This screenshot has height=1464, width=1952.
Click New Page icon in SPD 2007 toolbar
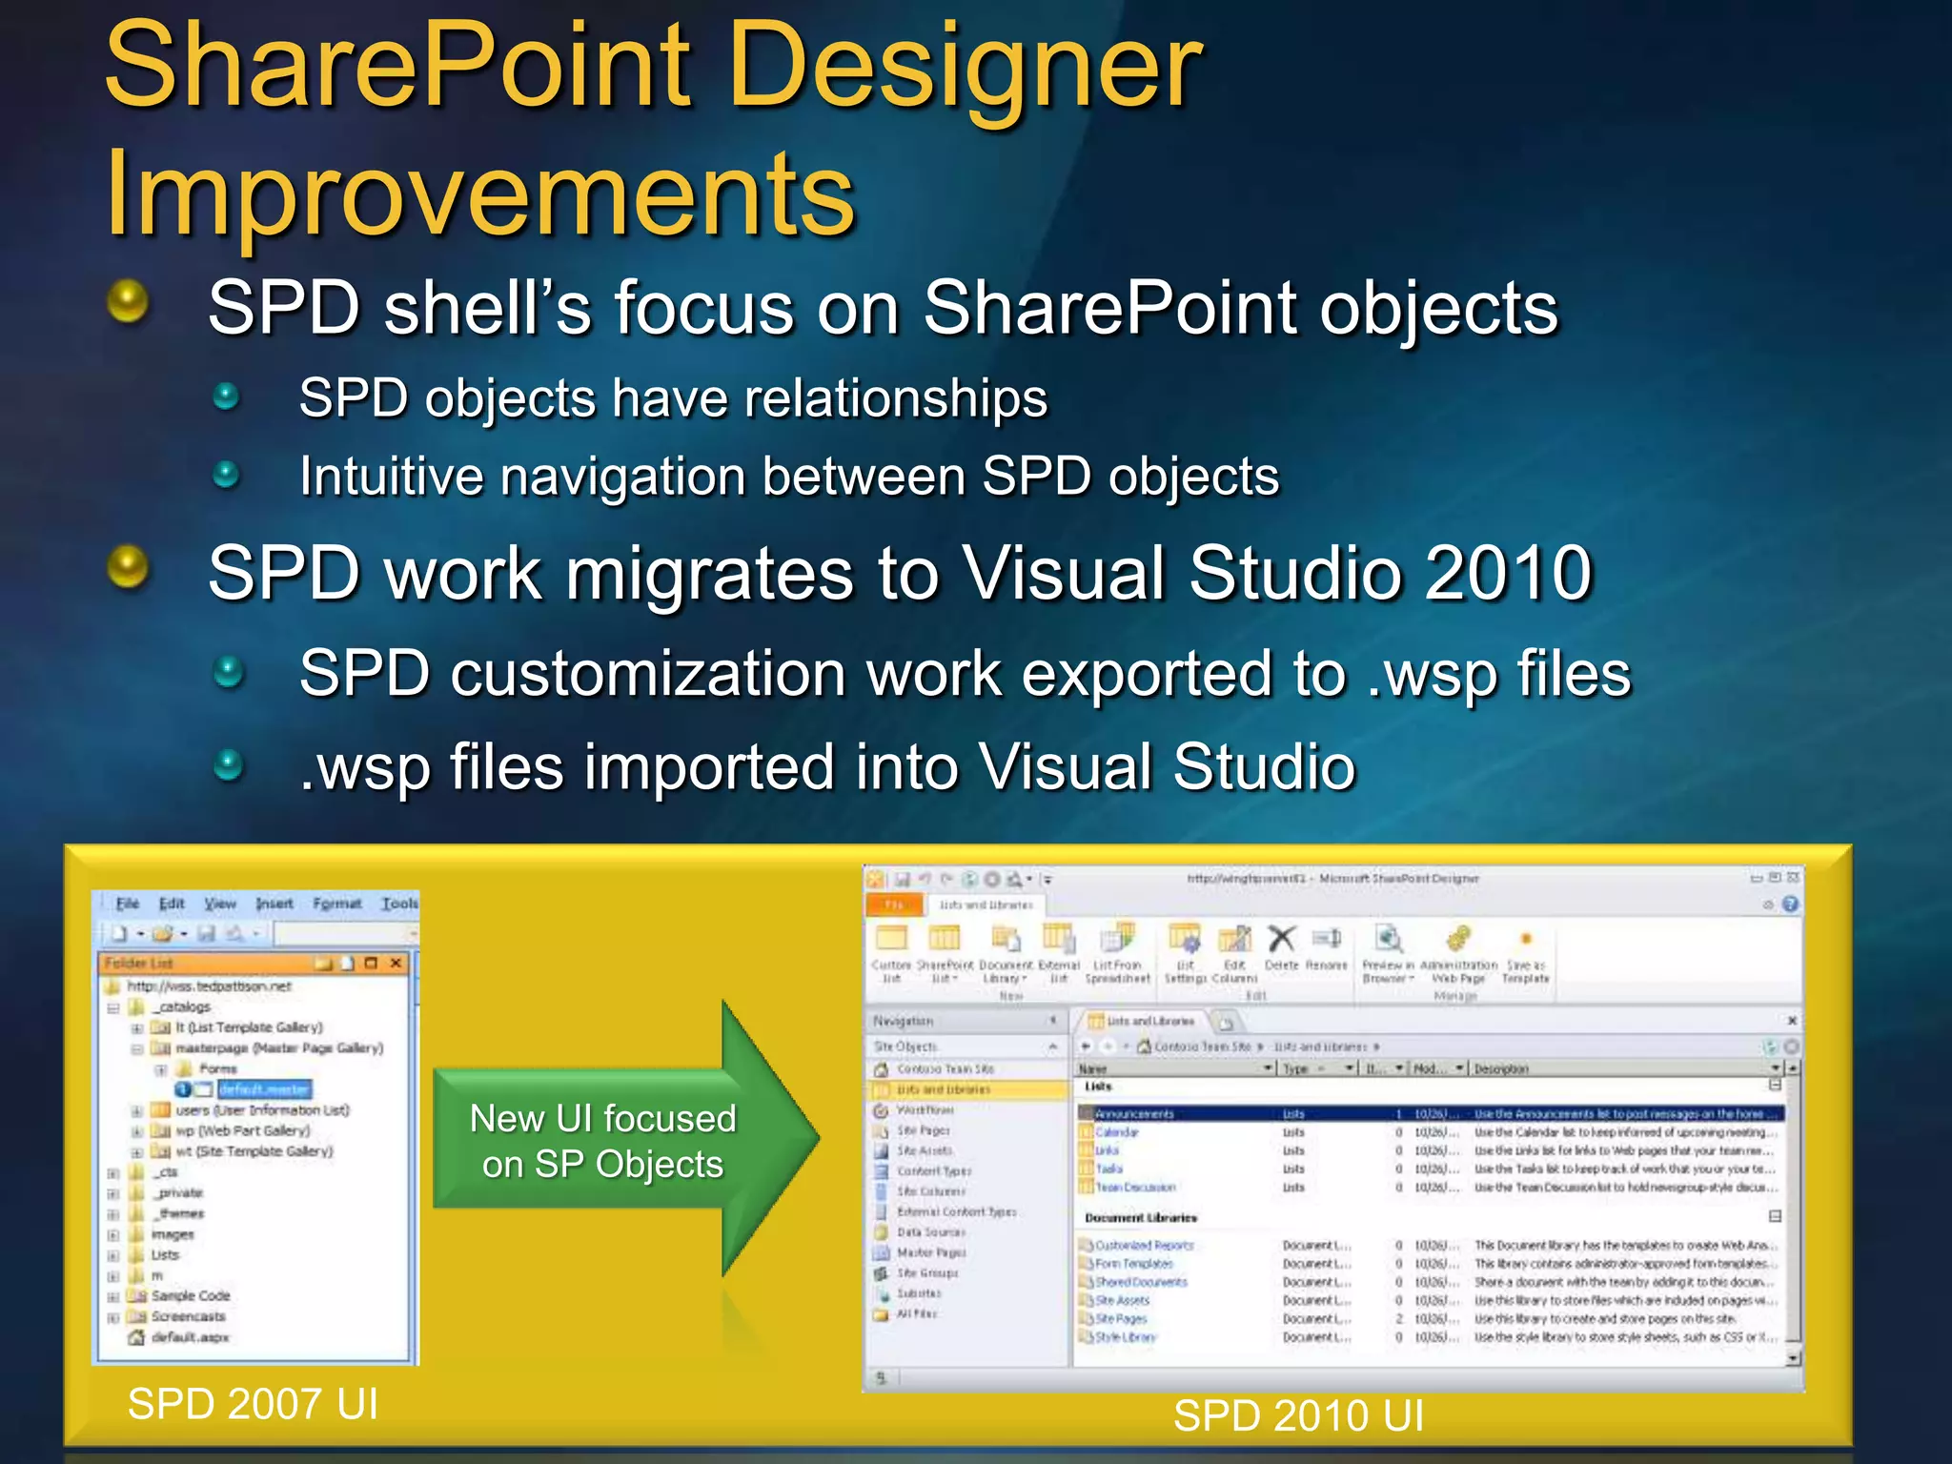(120, 933)
